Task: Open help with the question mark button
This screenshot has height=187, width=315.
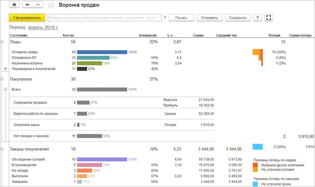Action: 257,18
